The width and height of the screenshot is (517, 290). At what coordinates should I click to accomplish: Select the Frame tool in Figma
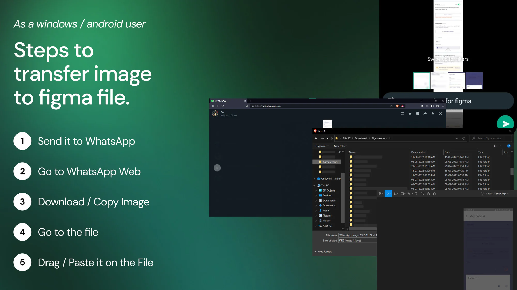tap(396, 194)
